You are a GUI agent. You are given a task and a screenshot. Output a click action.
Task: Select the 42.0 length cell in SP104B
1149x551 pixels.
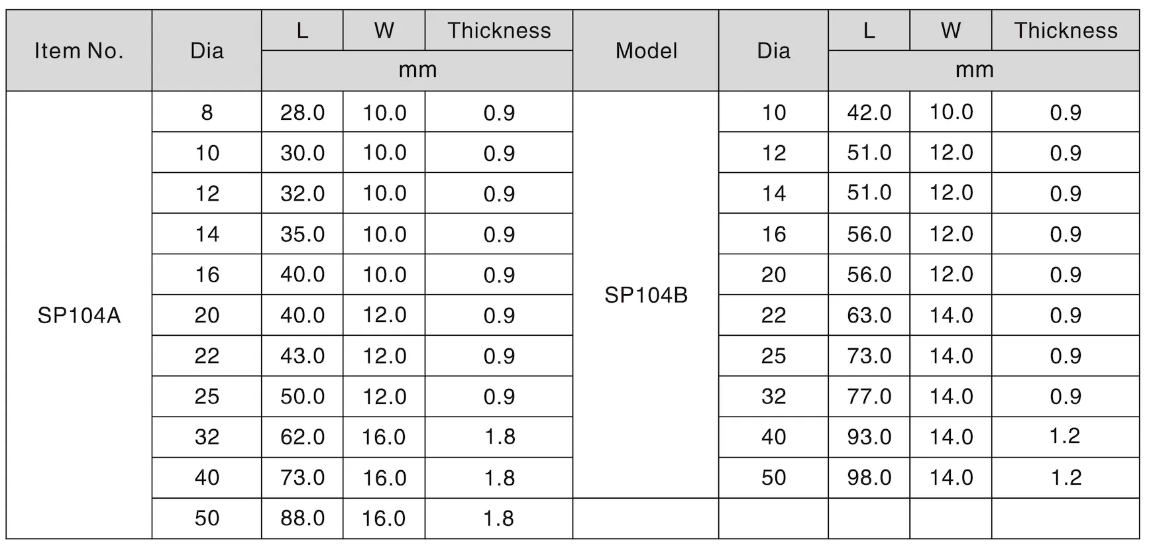(x=869, y=112)
